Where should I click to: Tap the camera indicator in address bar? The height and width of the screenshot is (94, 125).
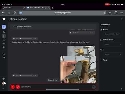(x=21, y=13)
